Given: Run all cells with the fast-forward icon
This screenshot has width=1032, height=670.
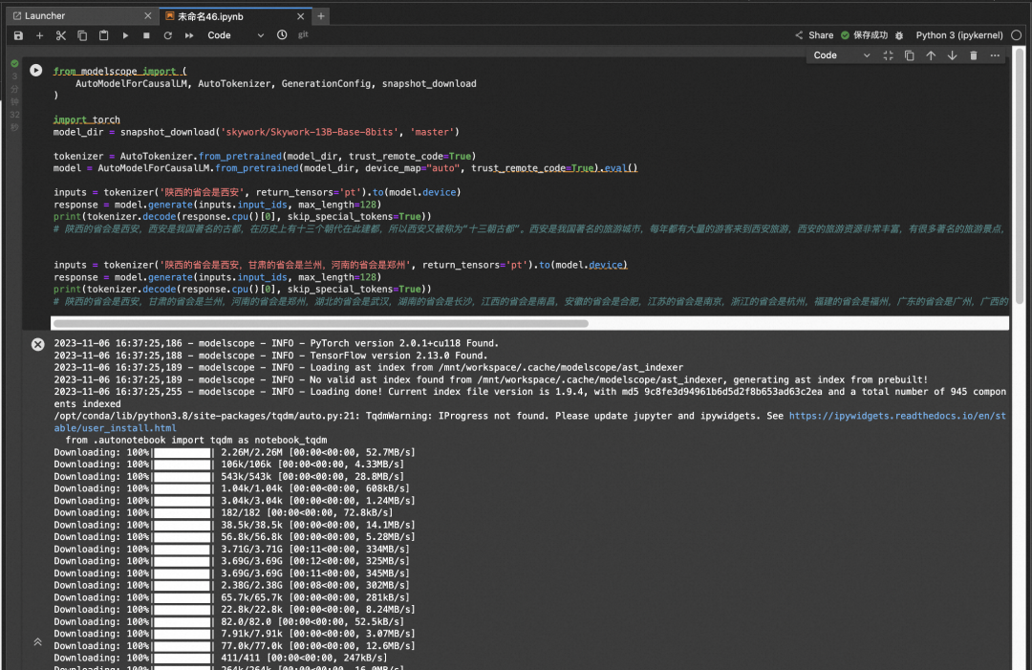Looking at the screenshot, I should point(189,35).
